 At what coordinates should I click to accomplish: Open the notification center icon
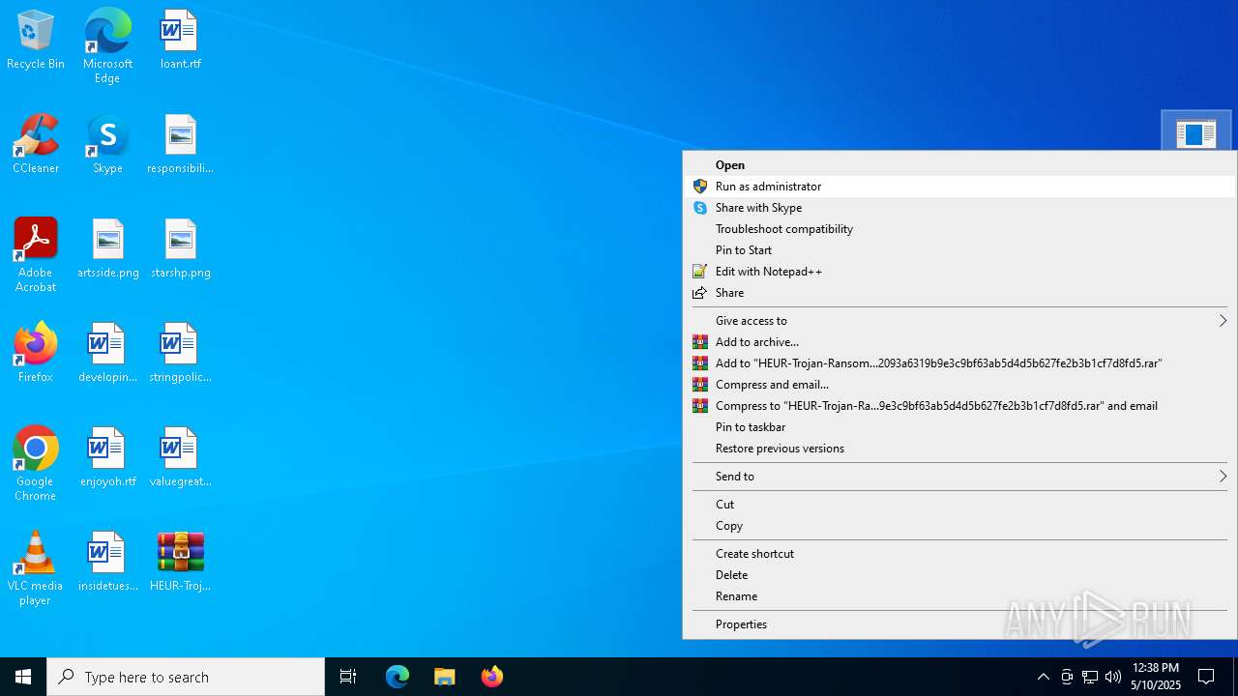tap(1206, 677)
